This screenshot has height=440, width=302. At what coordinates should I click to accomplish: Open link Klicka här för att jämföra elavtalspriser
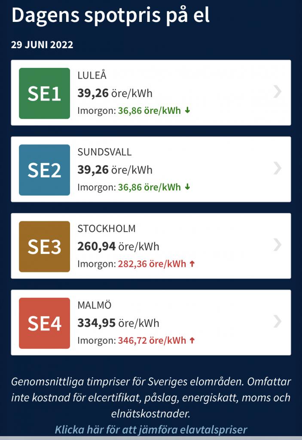(151, 430)
